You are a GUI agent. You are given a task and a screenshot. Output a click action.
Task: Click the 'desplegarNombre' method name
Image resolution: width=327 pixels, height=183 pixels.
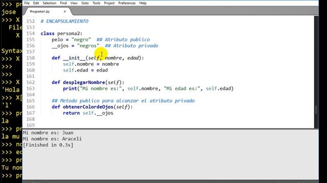pyautogui.click(x=84, y=82)
